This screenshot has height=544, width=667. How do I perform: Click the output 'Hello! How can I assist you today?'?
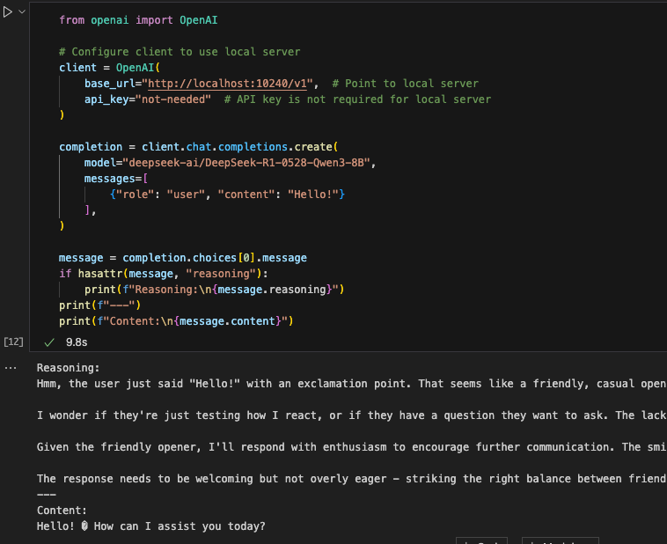point(151,526)
